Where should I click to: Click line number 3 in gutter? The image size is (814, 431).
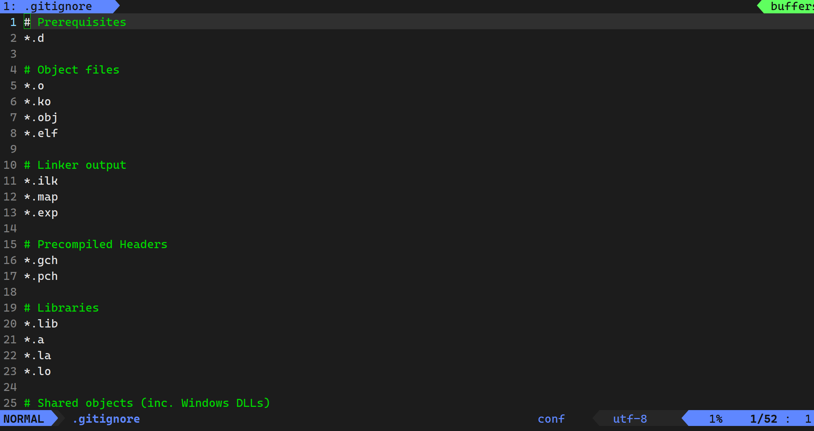pos(13,54)
